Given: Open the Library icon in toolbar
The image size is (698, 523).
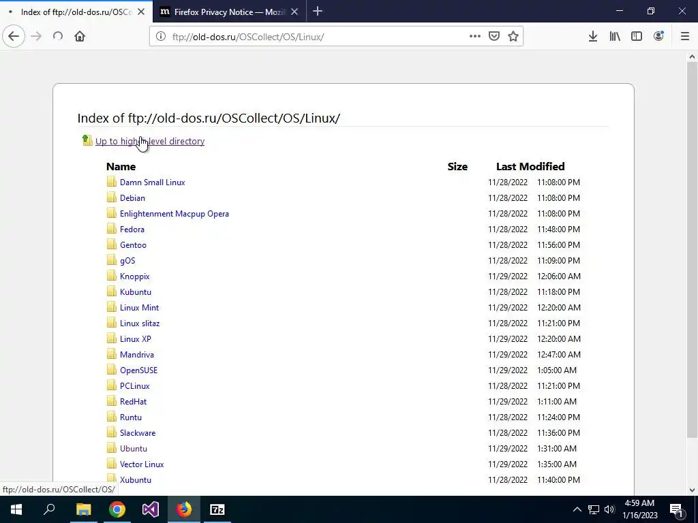Looking at the screenshot, I should 615,36.
